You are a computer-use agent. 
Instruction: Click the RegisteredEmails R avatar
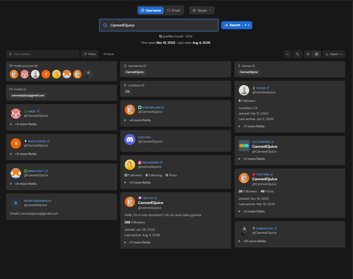(16, 203)
